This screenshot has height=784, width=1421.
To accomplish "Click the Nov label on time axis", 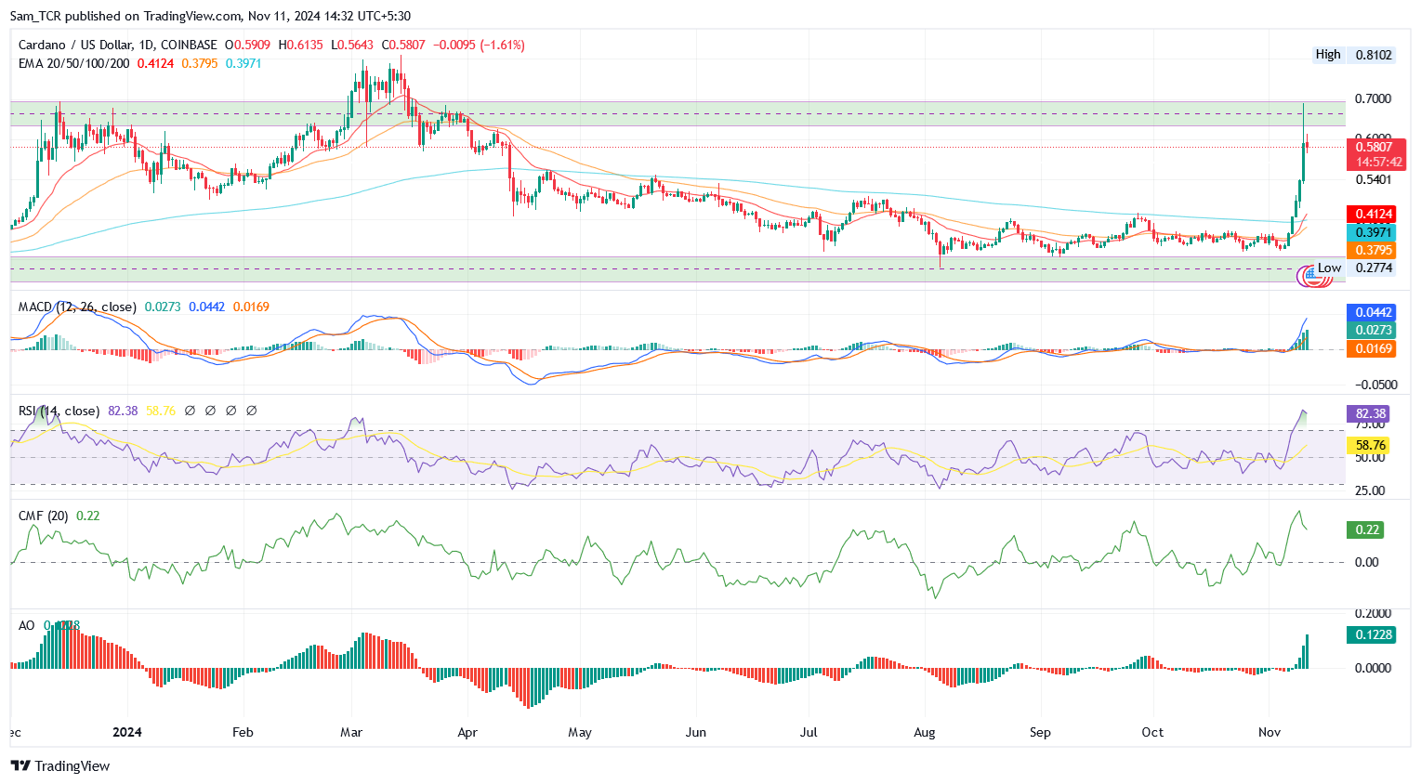I will pyautogui.click(x=1270, y=732).
